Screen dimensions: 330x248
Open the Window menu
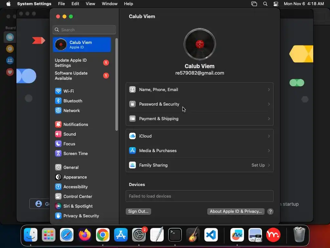[110, 4]
